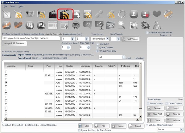Adjust the Check Every (hours) stepper
Screen dimensions: 185x133
[x=69, y=47]
